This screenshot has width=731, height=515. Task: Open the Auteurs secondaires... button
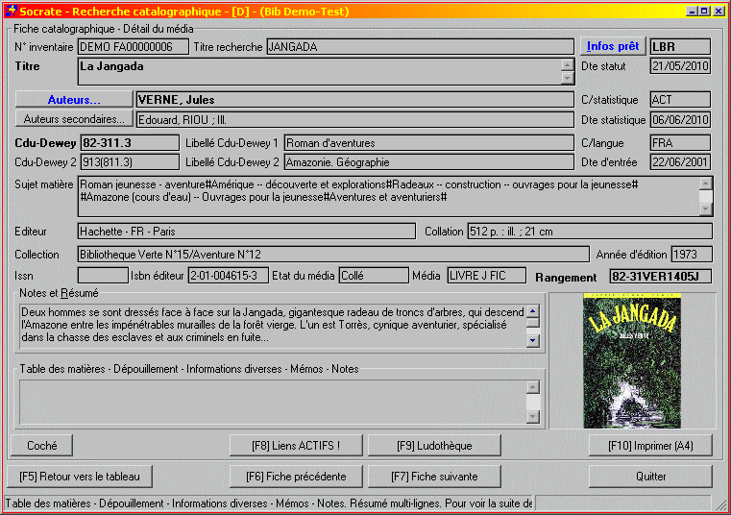(74, 119)
